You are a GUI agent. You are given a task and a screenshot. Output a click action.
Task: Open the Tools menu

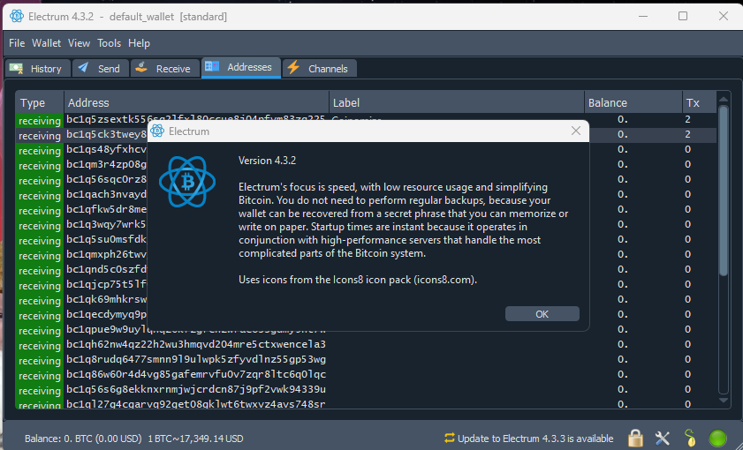click(109, 43)
